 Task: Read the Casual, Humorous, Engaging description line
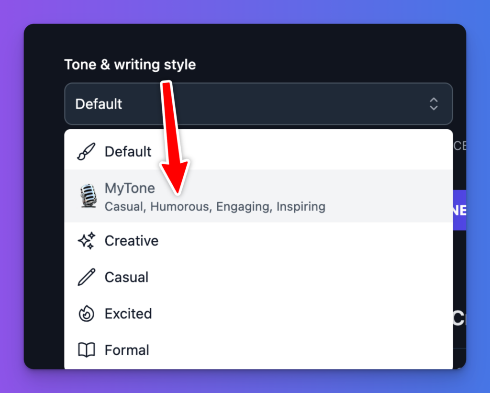(x=214, y=206)
